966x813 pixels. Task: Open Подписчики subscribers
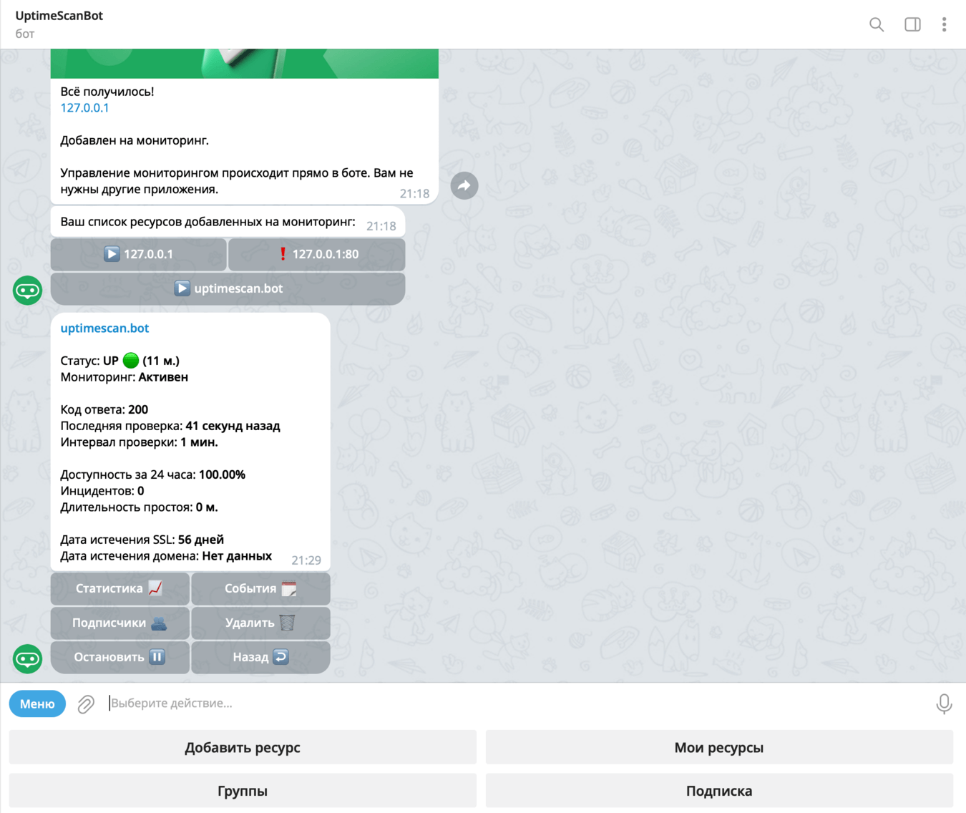[x=120, y=623]
